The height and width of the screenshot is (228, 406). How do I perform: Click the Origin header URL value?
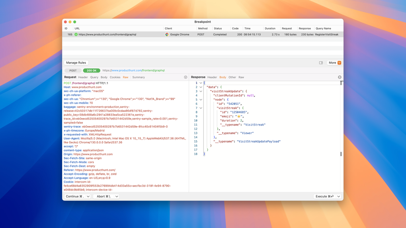coord(93,155)
